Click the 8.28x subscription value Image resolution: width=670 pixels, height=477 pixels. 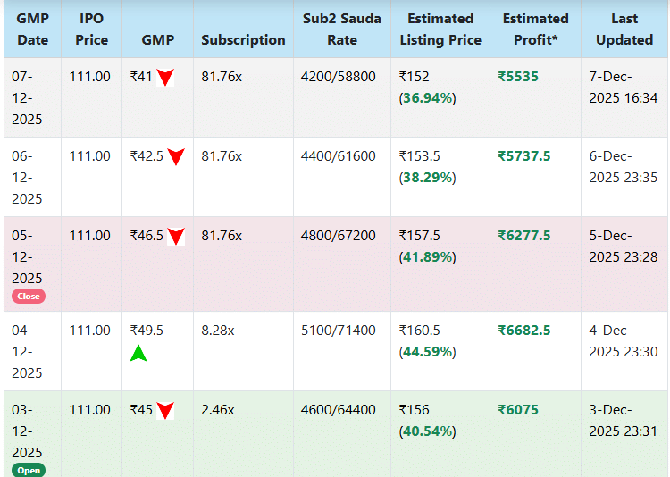point(218,331)
